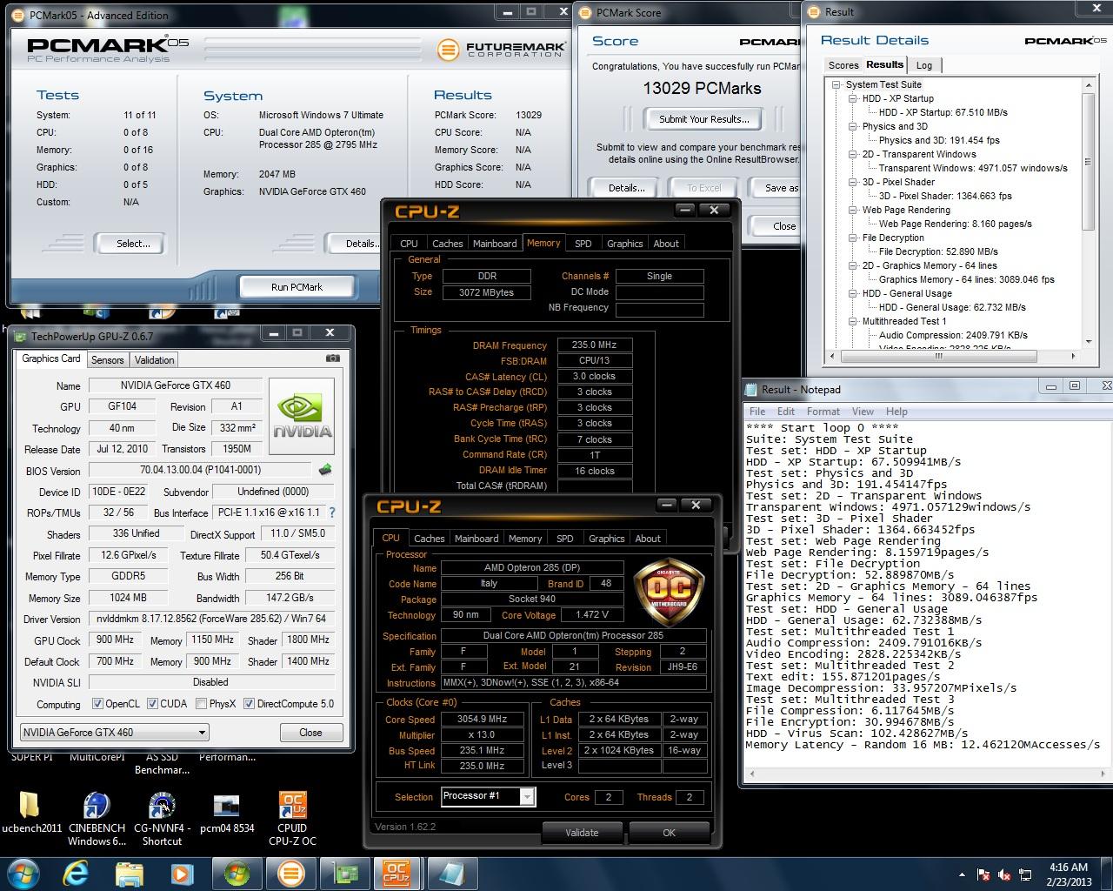Collapse the 2D - Transparent Windows node
Viewport: 1113px width, 891px height.
[853, 154]
